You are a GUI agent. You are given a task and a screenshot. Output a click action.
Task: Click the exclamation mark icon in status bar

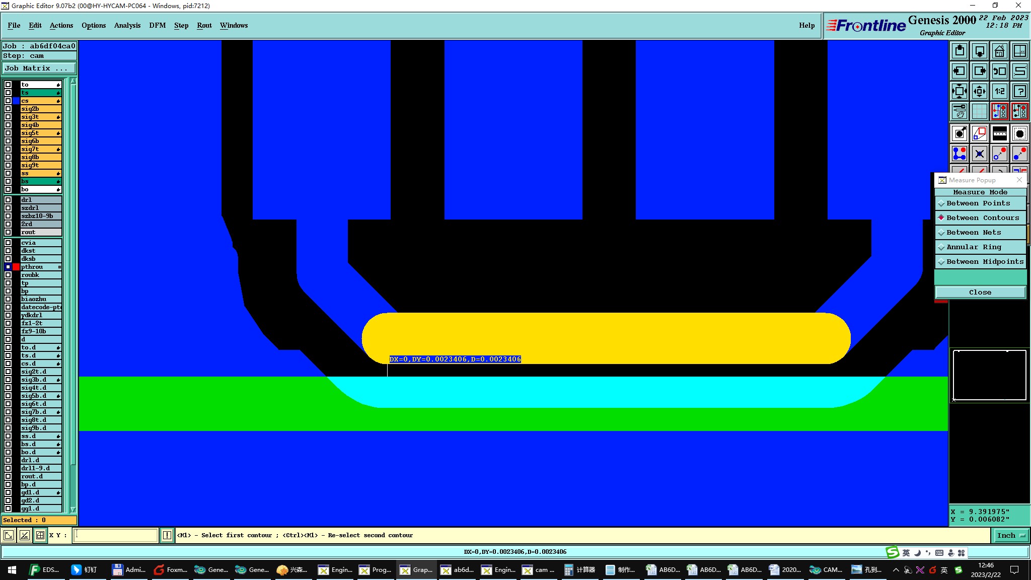click(x=167, y=535)
